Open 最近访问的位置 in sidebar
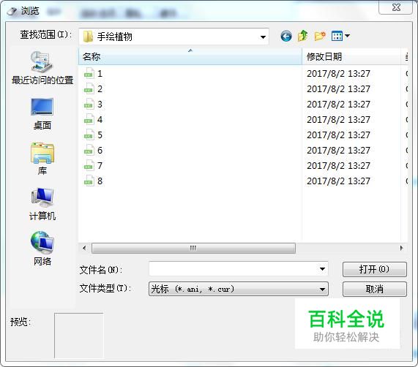The height and width of the screenshot is (367, 418). [x=42, y=68]
